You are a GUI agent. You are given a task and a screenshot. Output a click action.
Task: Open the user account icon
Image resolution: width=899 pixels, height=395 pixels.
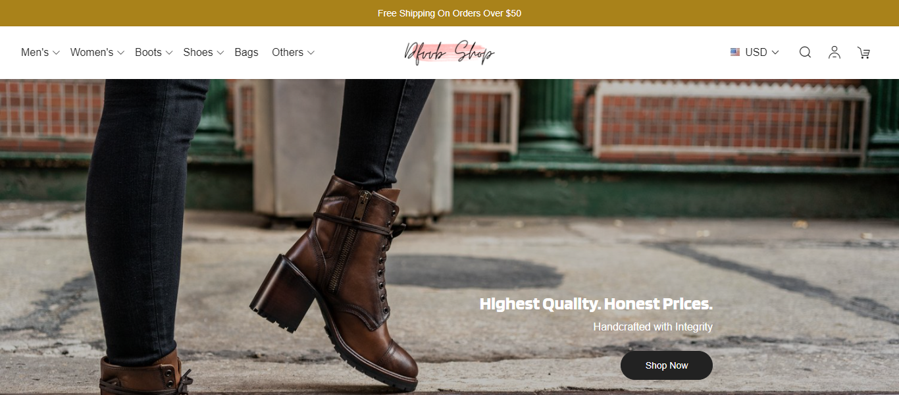pyautogui.click(x=835, y=52)
